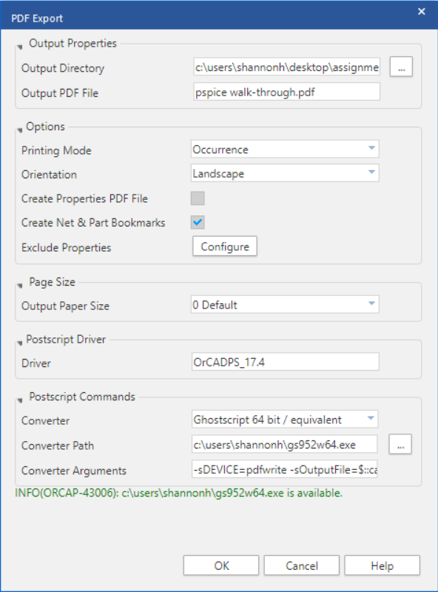Open the Printing Mode dropdown

tap(285, 149)
